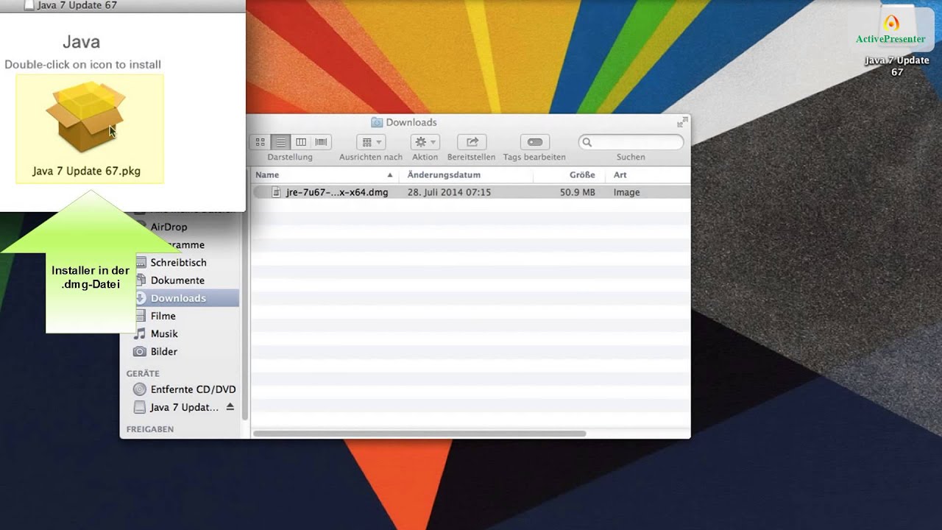Sort files by Art column
The height and width of the screenshot is (530, 942).
pos(648,175)
